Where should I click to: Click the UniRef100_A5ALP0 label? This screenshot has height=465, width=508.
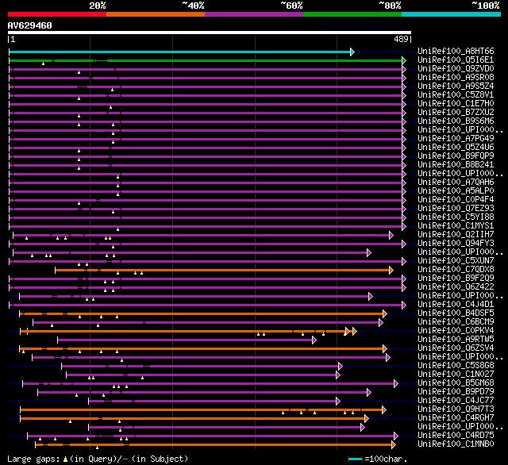pos(456,191)
